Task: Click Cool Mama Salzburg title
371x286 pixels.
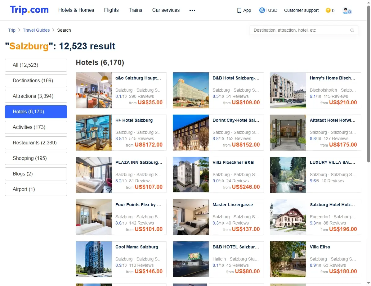Action: click(x=137, y=247)
